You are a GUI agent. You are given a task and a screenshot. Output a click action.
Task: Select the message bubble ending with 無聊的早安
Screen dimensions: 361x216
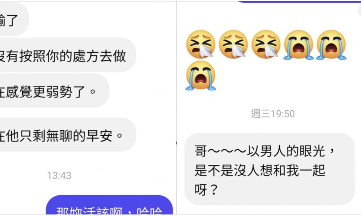coord(68,135)
